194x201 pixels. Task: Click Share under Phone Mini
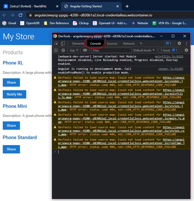coord(11,125)
